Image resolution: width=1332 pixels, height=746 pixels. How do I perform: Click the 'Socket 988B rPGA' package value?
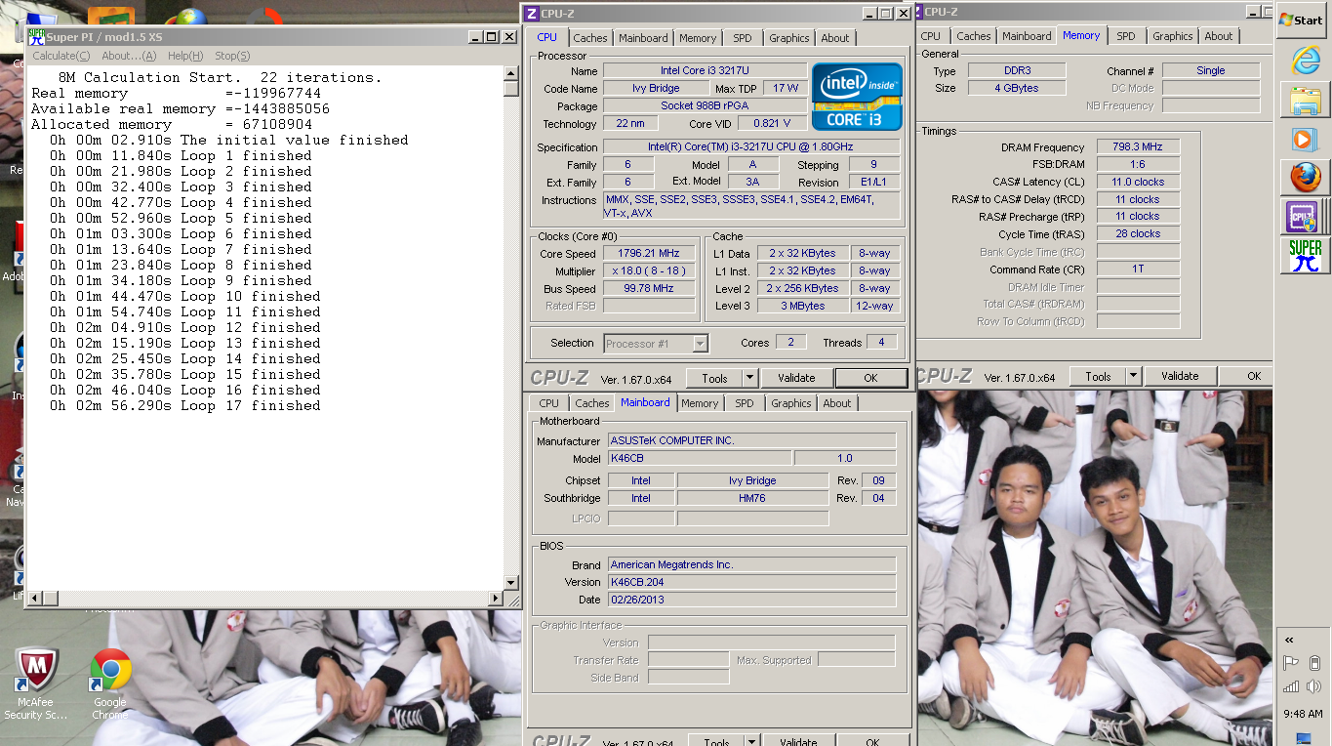(x=705, y=106)
